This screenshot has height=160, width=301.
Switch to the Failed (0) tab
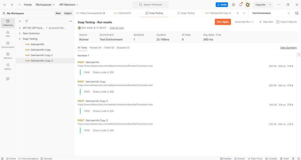pyautogui.click(x=109, y=48)
